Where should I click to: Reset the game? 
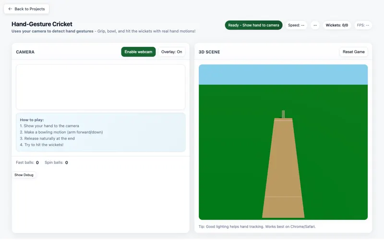354,52
